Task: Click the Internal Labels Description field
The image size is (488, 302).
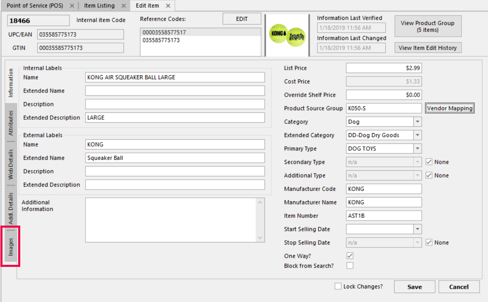Action: (175, 104)
